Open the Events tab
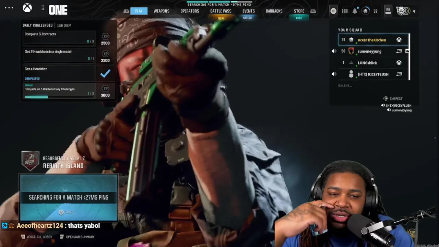The height and width of the screenshot is (247, 439). [249, 11]
